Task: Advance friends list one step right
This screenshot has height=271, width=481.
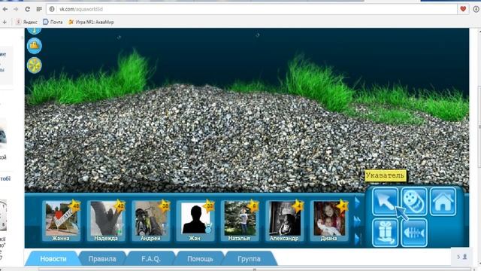Action: [357, 202]
